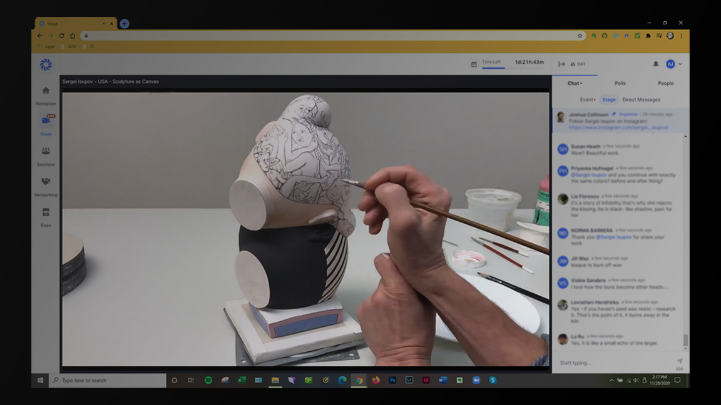Viewport: 721px width, 405px height.
Task: Open the notifications bell
Action: point(656,64)
